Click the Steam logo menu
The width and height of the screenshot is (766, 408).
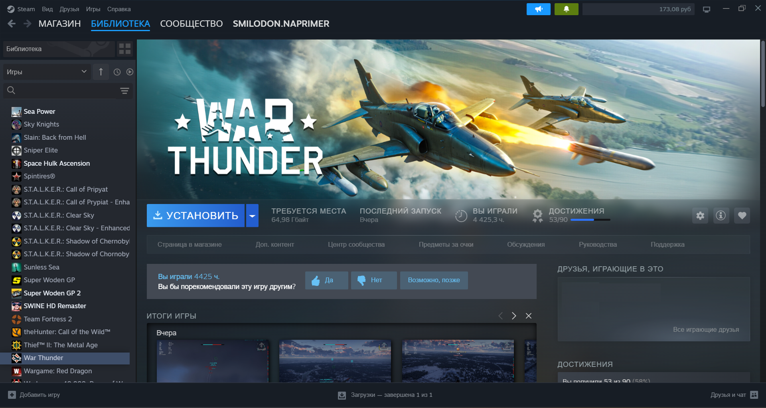pos(21,9)
